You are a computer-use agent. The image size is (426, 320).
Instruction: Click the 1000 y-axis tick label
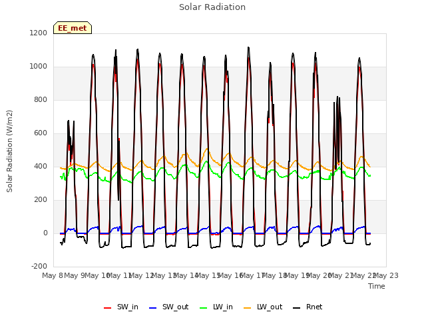coord(39,67)
